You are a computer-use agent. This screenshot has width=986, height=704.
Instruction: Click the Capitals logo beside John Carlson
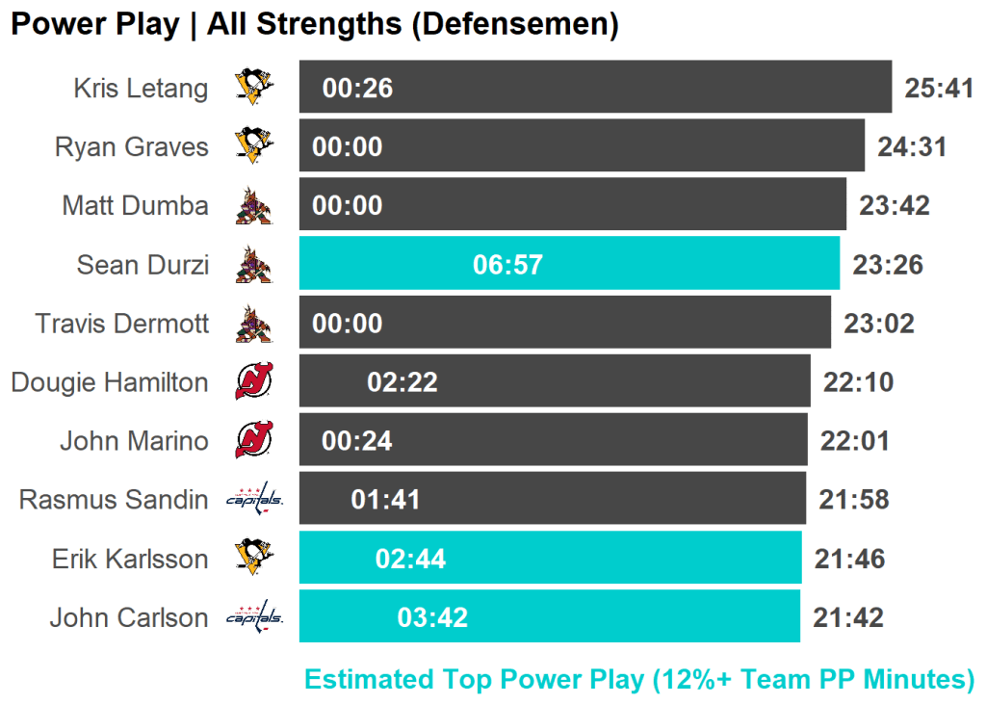pyautogui.click(x=254, y=617)
